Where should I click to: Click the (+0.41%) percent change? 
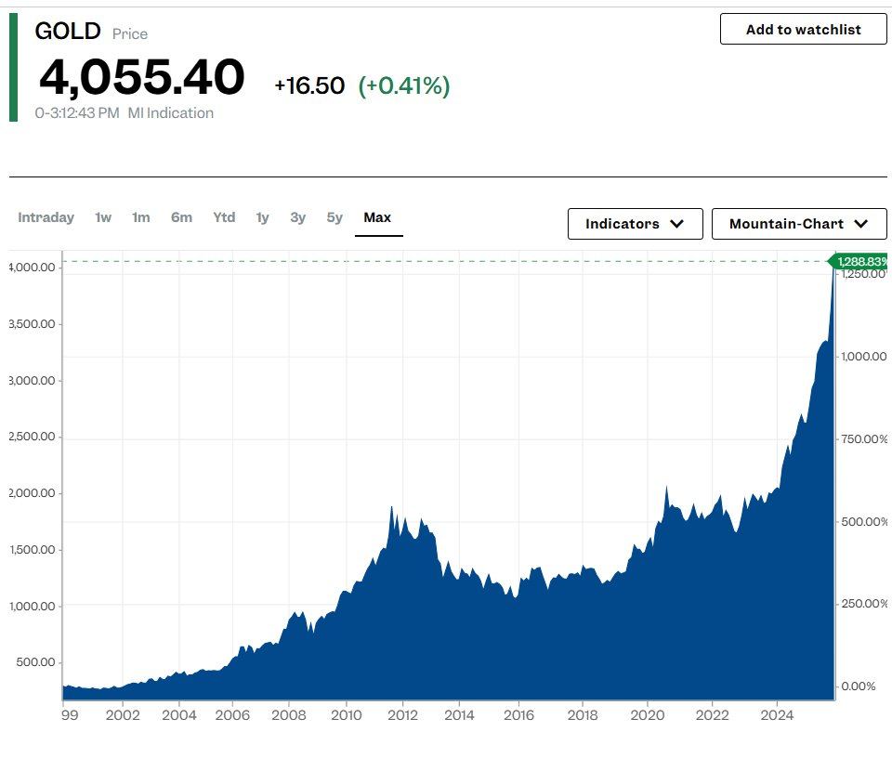click(x=404, y=85)
